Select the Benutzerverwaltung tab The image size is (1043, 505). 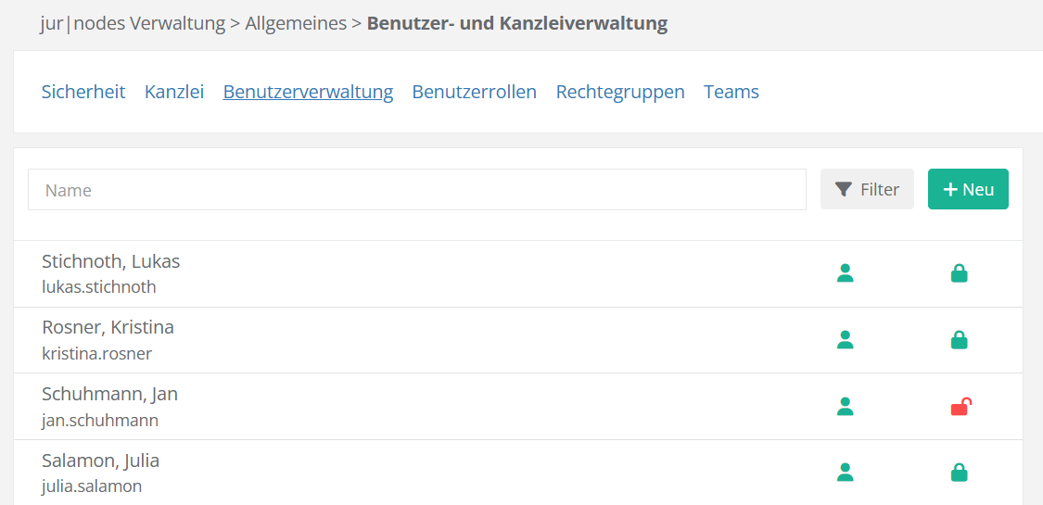tap(308, 92)
